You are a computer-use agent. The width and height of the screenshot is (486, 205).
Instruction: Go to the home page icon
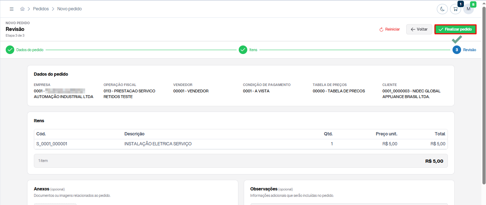pos(22,9)
